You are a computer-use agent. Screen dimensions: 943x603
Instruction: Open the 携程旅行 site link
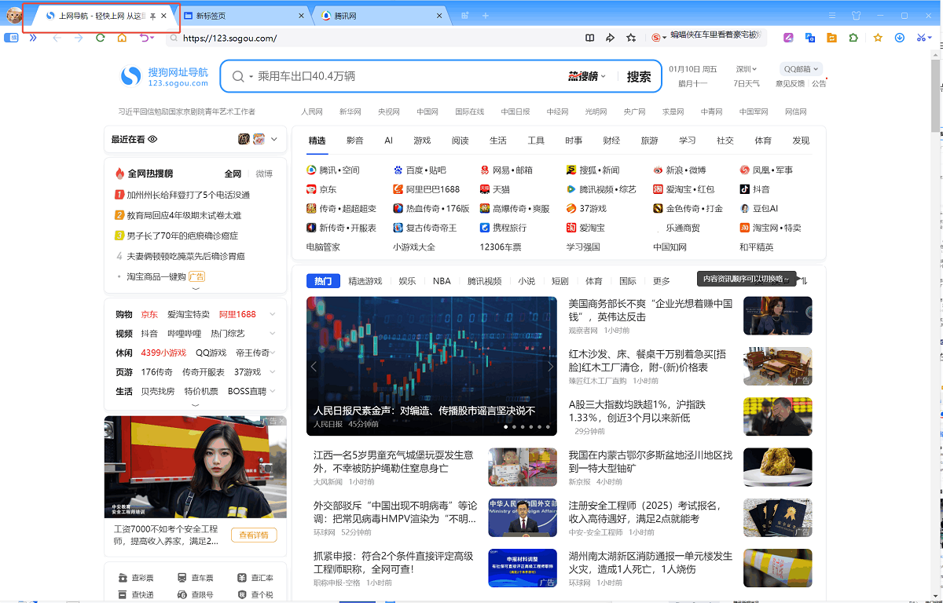503,228
